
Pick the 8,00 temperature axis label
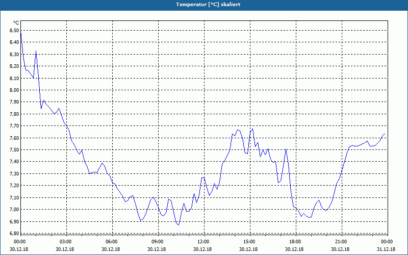point(14,90)
